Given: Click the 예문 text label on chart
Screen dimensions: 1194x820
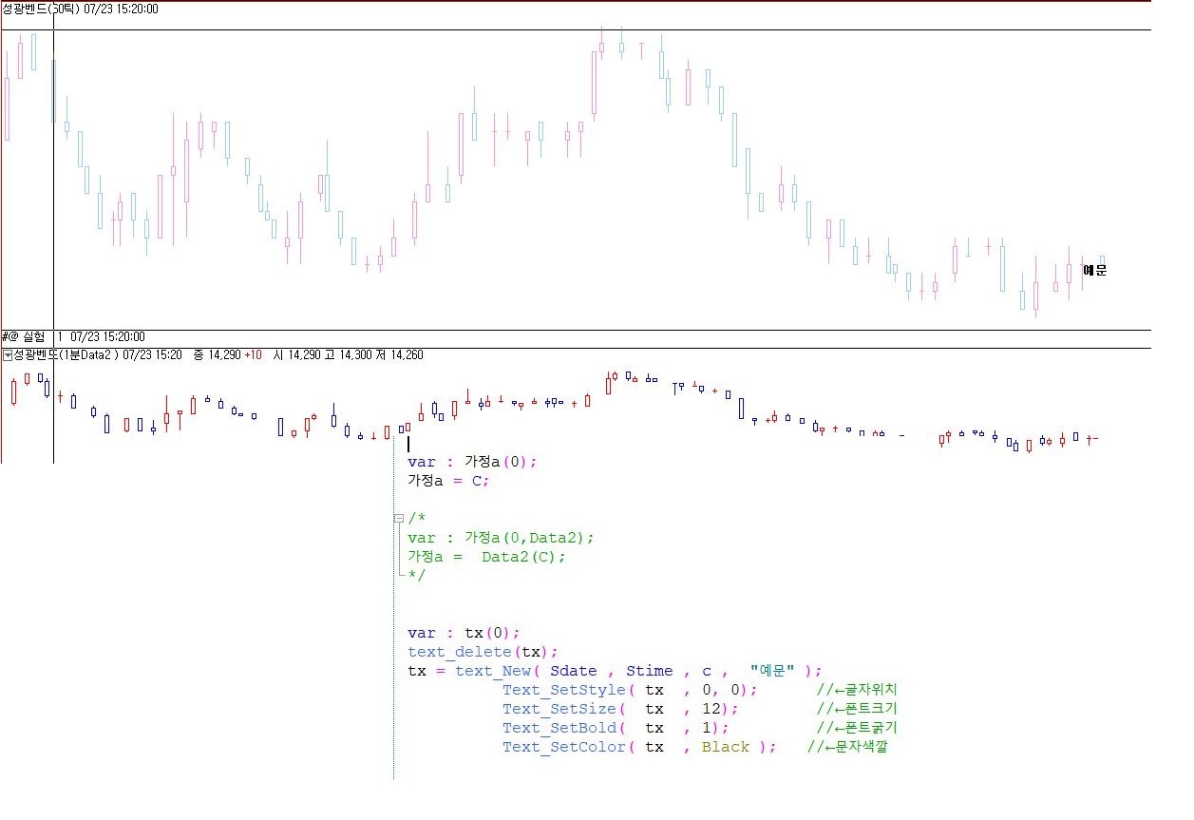Looking at the screenshot, I should [x=1094, y=270].
